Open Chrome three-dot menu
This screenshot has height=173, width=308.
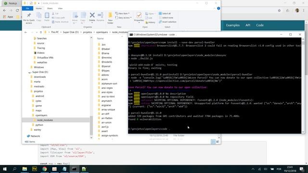pyautogui.click(x=304, y=11)
